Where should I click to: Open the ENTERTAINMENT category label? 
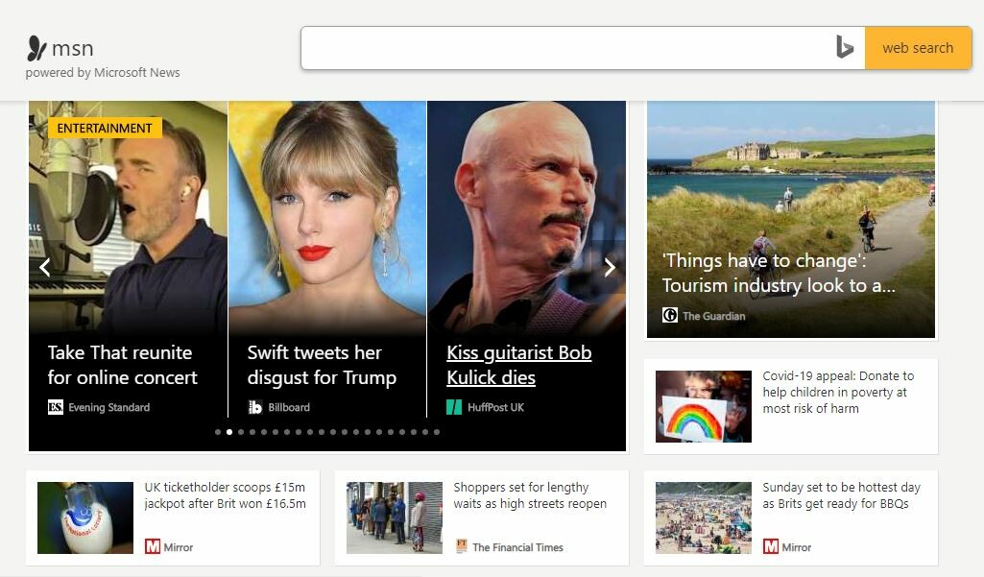point(105,128)
